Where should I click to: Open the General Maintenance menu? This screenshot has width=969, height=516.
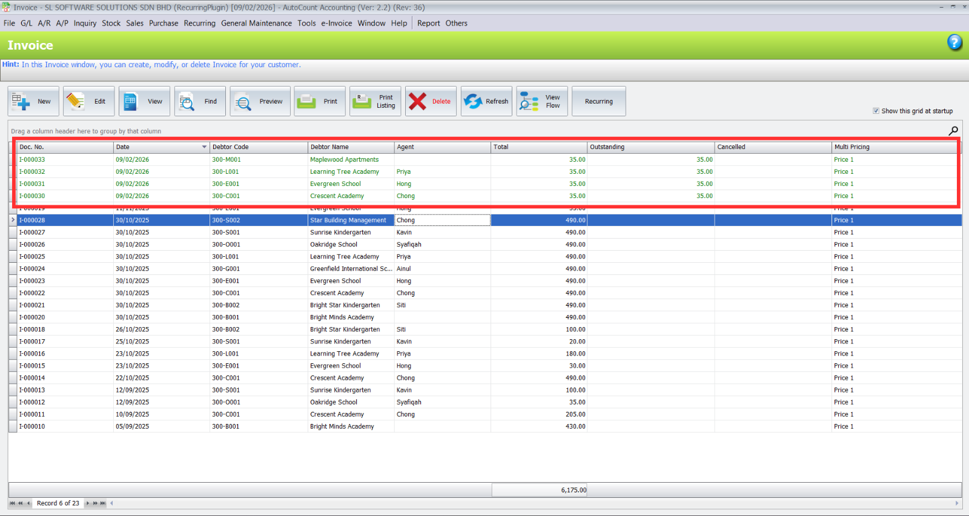256,23
